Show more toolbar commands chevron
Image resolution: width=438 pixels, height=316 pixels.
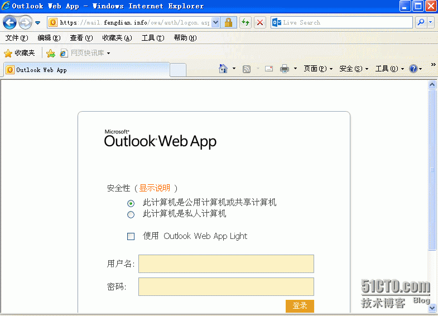coord(433,65)
